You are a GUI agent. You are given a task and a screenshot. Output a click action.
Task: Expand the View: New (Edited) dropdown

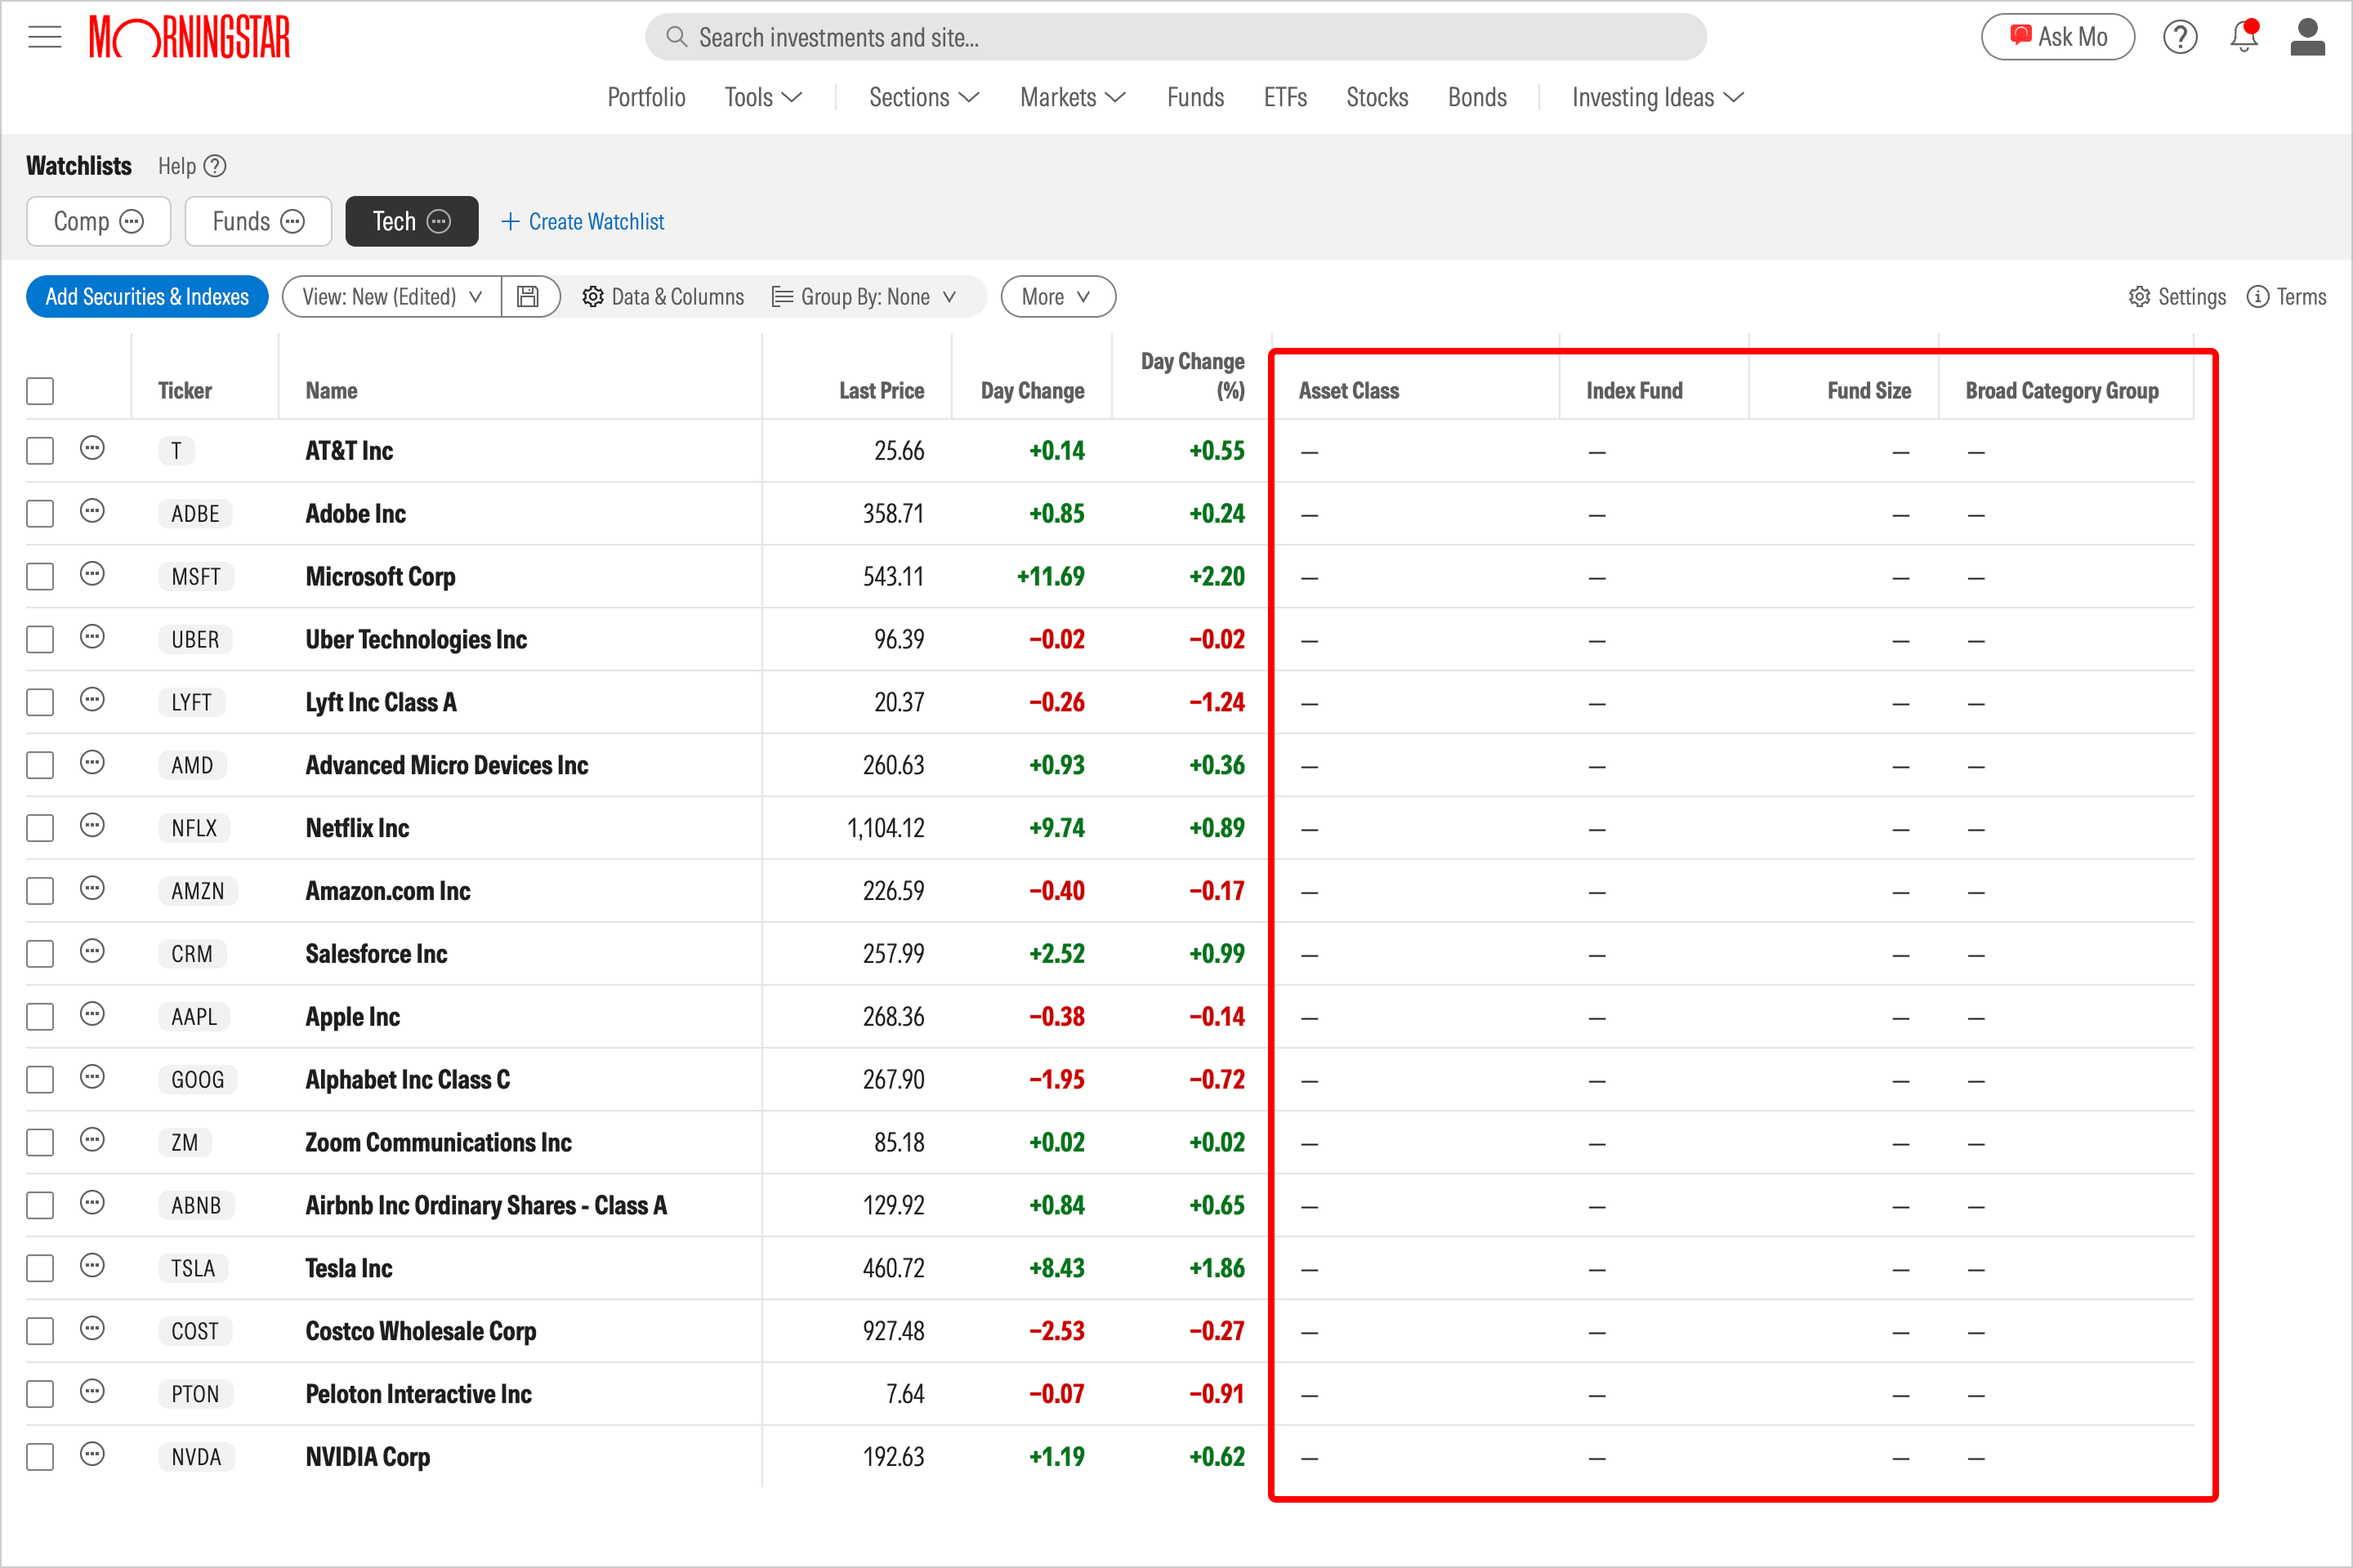[x=392, y=297]
